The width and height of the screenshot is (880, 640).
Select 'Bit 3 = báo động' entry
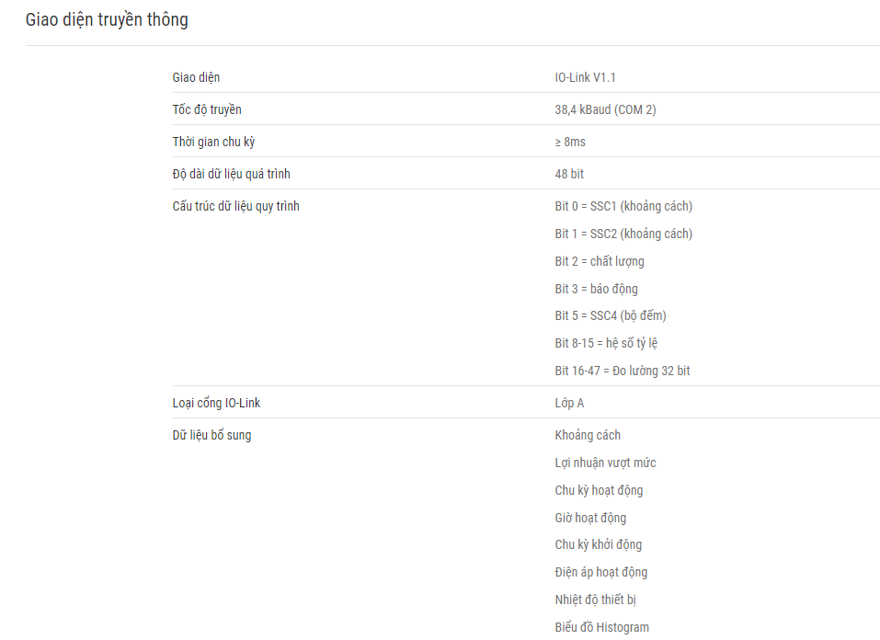(x=596, y=289)
